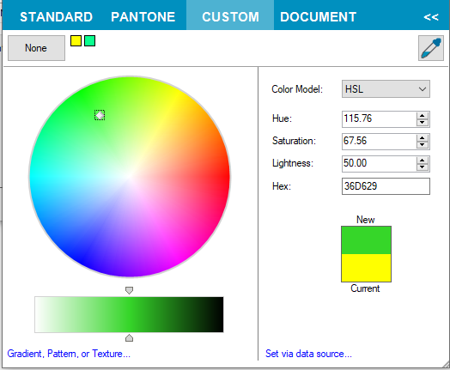Choose the teal green recent color swatch
This screenshot has width=450, height=370.
pyautogui.click(x=90, y=40)
